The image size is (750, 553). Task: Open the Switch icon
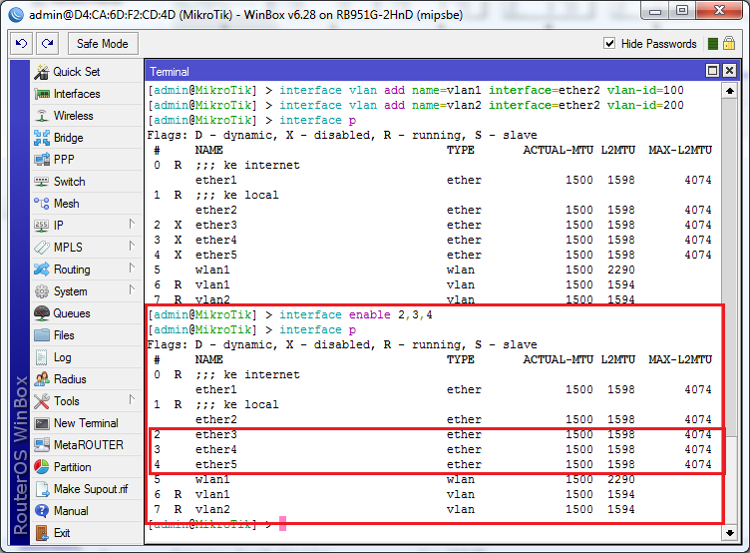[42, 182]
